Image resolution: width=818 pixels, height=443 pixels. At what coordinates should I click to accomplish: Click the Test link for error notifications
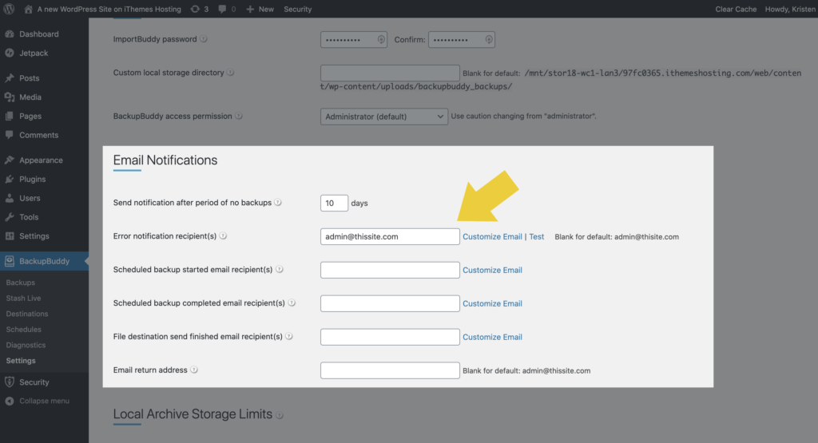point(536,236)
